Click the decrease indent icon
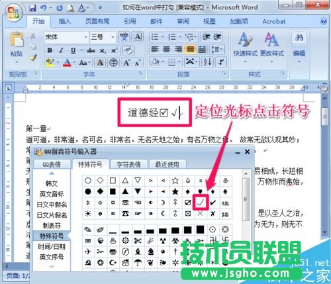This screenshot has height=284, width=331. click(207, 37)
